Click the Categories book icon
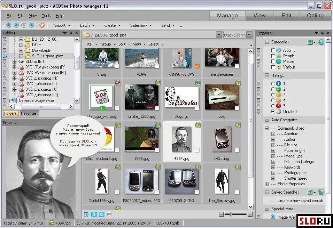The width and height of the screenshot is (333, 228). point(310,42)
